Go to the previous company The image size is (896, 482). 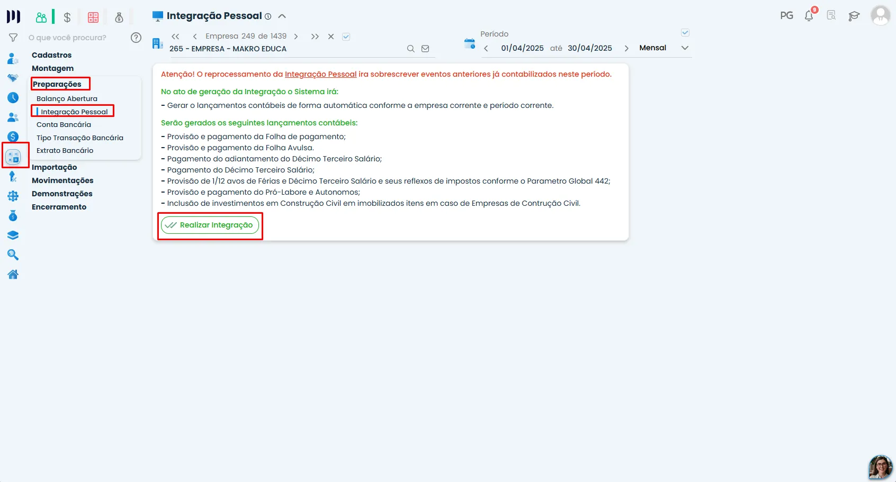point(195,37)
